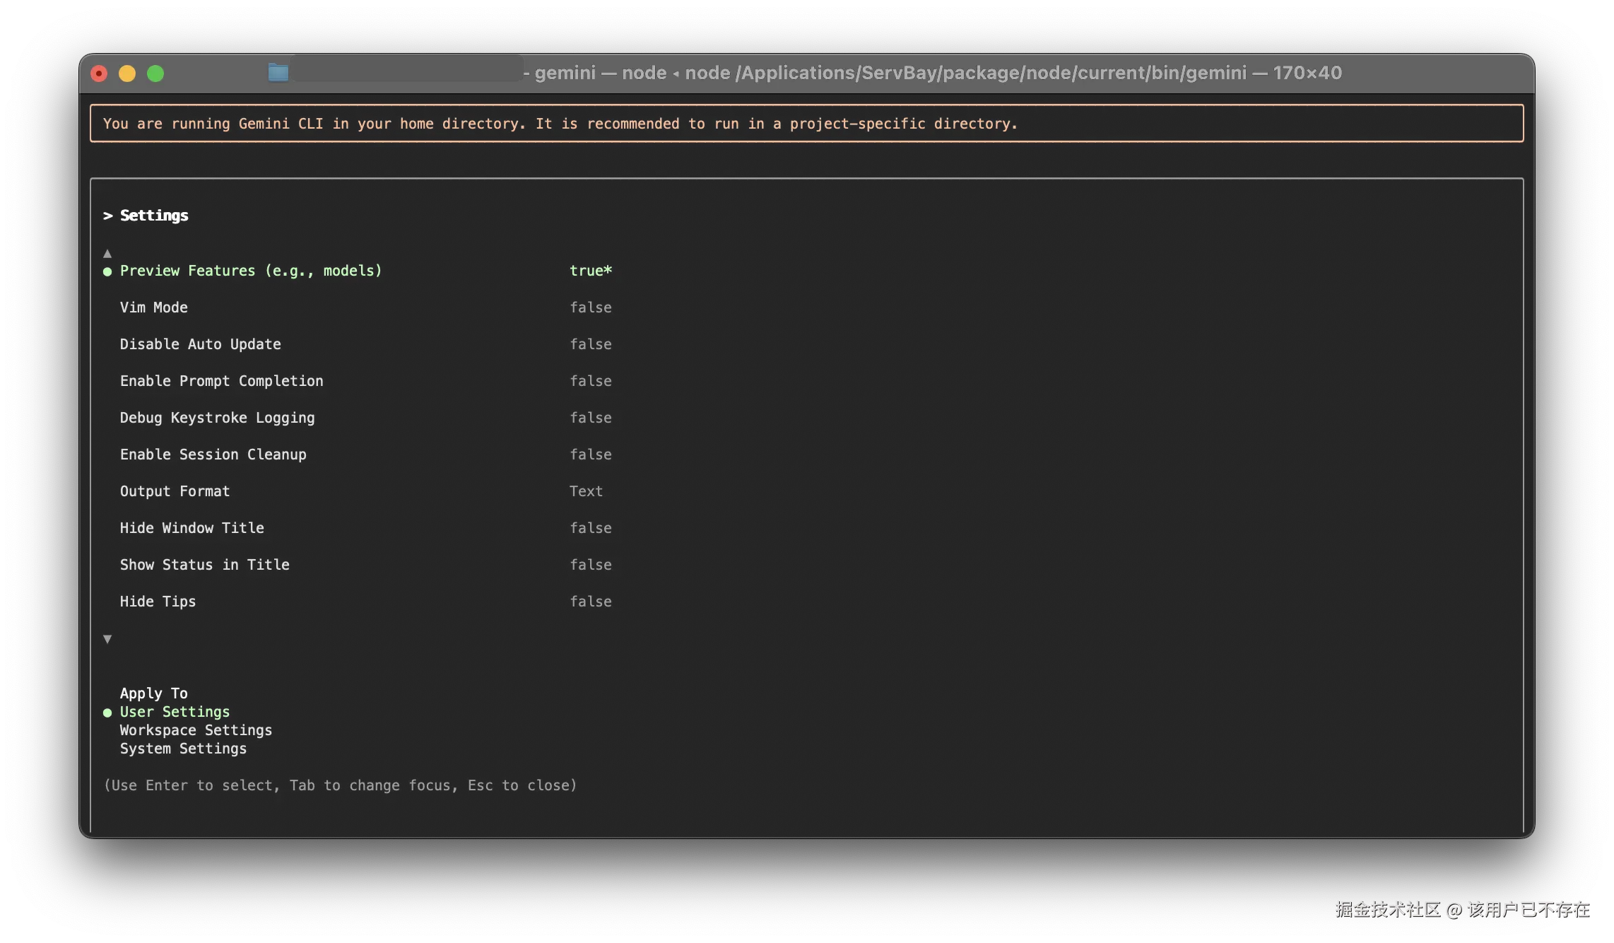Viewport: 1614px width, 943px height.
Task: Click the green zoom window button
Action: coord(155,74)
